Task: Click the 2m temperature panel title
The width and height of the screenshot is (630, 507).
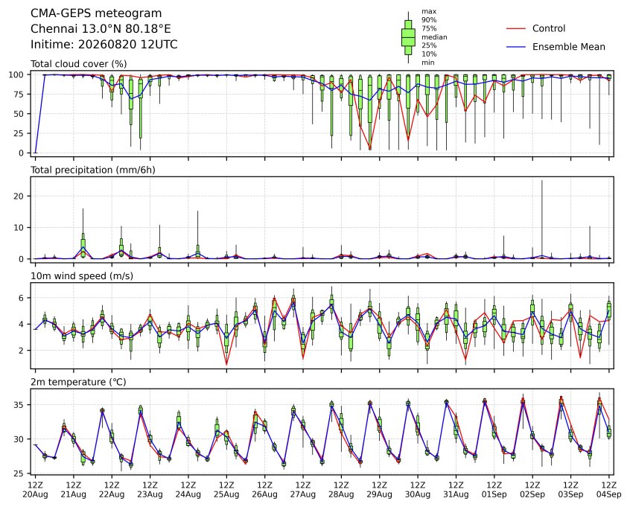Action: click(78, 382)
